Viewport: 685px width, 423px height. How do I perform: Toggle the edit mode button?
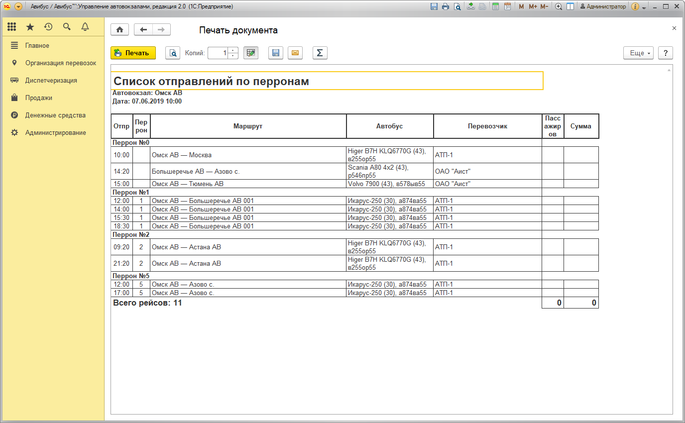251,53
